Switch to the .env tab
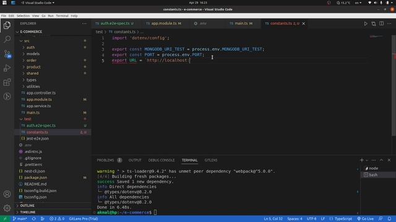Viewport: 396px width, 222px height. [203, 23]
